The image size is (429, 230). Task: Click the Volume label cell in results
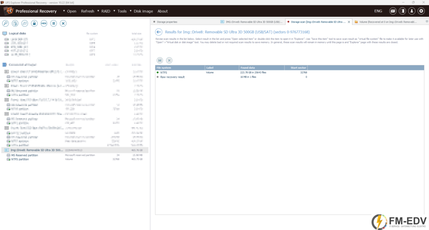pos(209,72)
